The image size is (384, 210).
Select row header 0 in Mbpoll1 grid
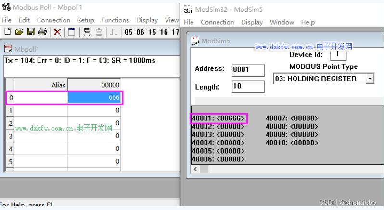[x=10, y=98]
